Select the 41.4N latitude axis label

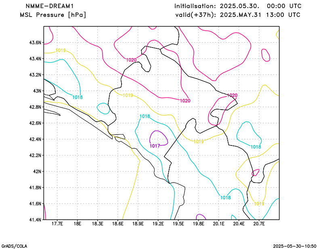pyautogui.click(x=35, y=220)
